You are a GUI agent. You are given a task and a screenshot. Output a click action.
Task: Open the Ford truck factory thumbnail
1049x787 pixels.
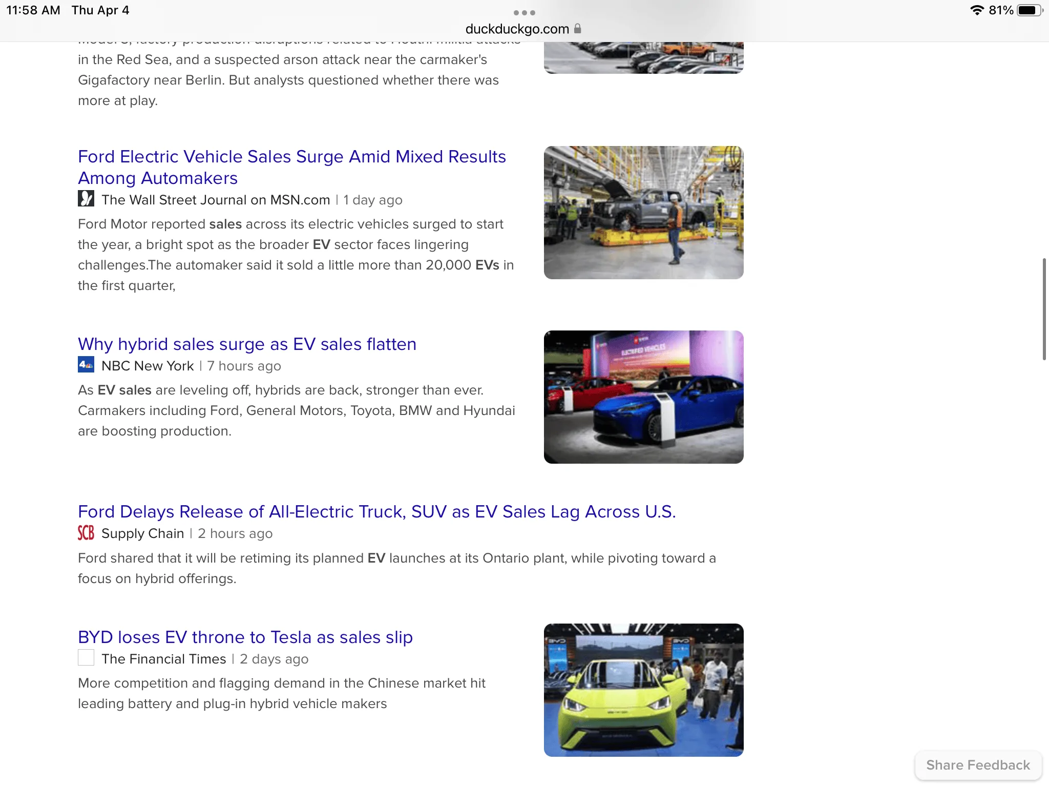pos(644,213)
